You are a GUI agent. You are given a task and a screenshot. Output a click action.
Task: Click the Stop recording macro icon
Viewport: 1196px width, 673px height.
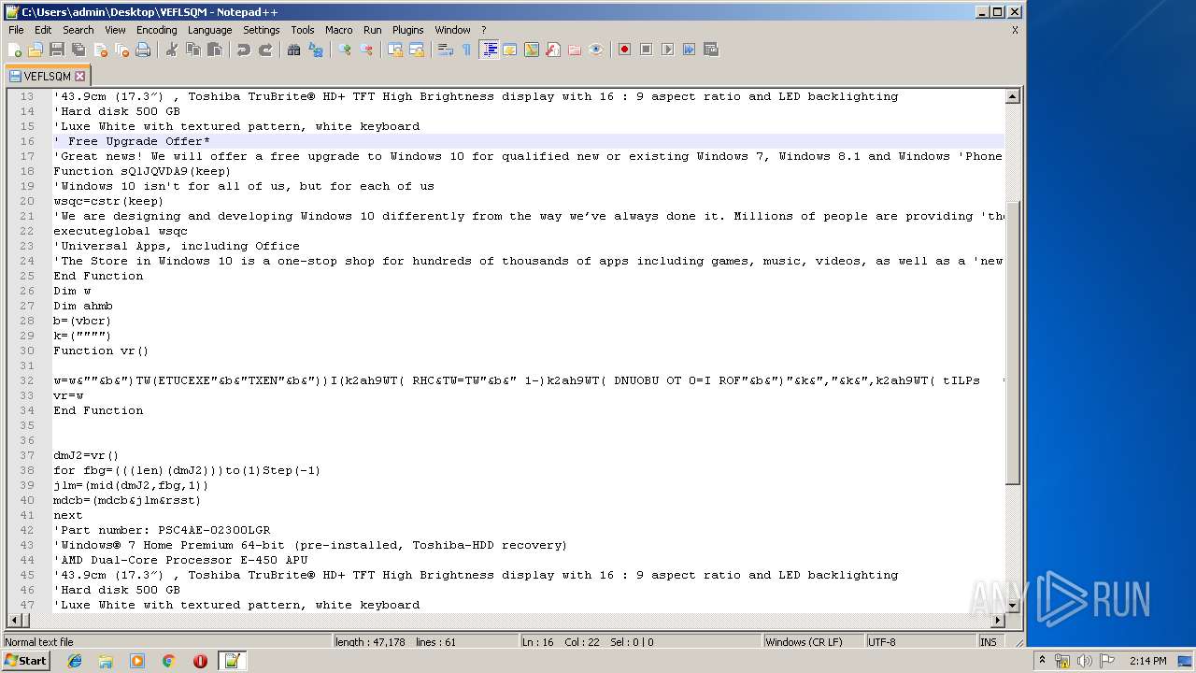pos(646,50)
